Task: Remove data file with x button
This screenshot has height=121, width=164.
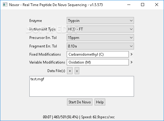Action: pyautogui.click(x=77, y=71)
